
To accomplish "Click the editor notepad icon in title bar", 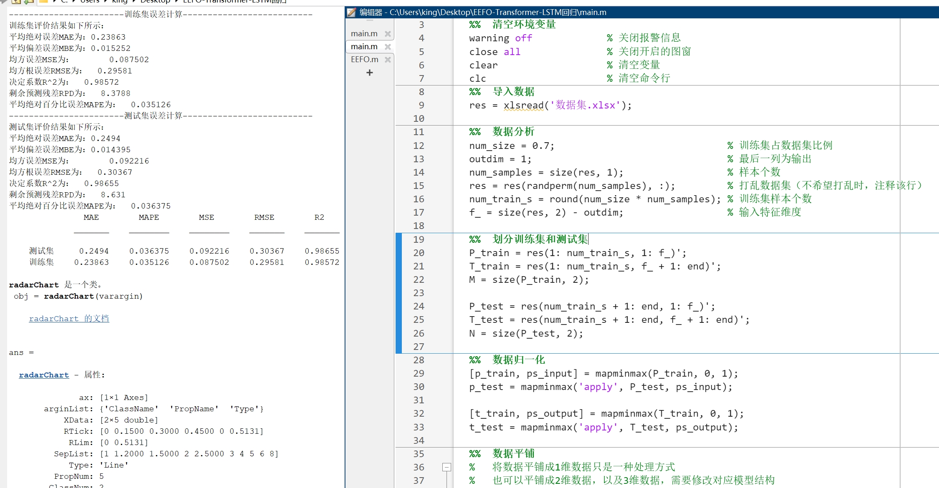I will [352, 12].
